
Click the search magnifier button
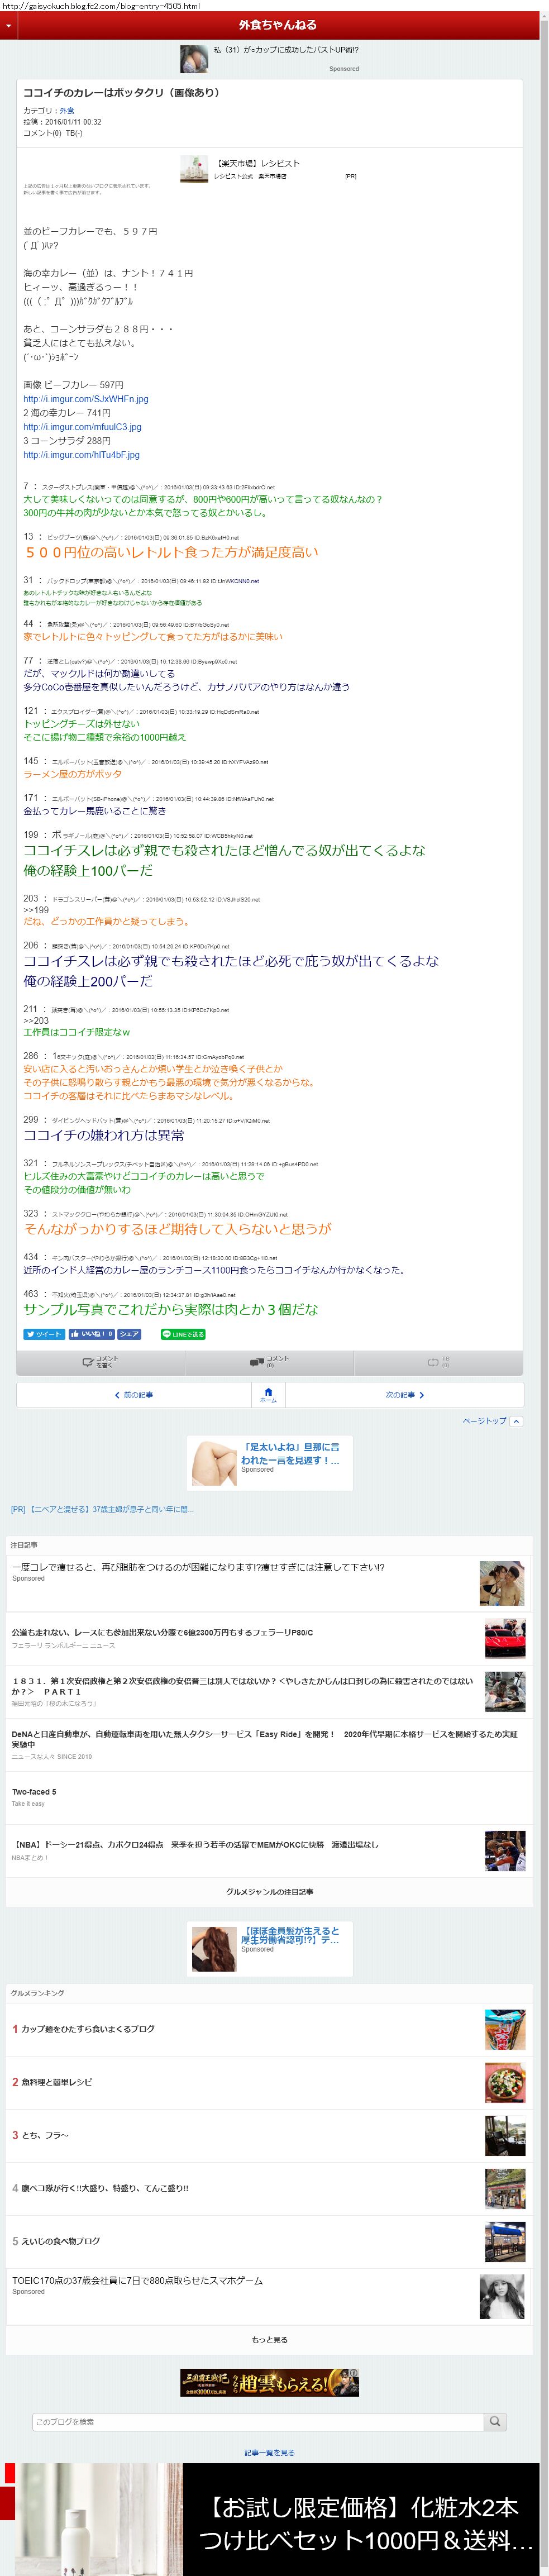[494, 2422]
